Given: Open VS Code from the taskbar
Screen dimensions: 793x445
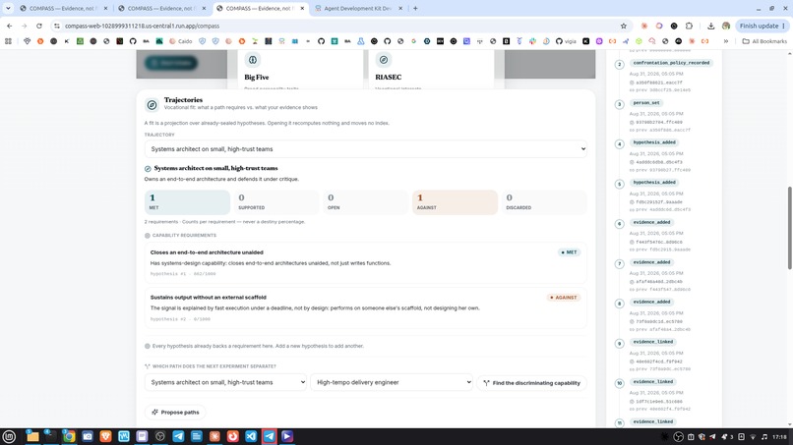Looking at the screenshot, I should click(251, 436).
